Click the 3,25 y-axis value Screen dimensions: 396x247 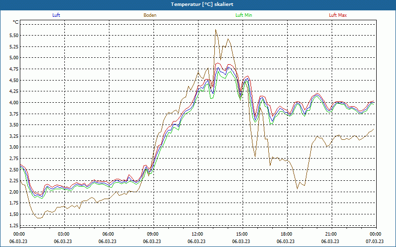click(14, 136)
